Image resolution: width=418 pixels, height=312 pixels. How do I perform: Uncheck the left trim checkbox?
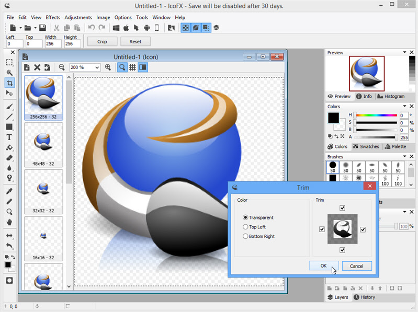click(x=322, y=229)
